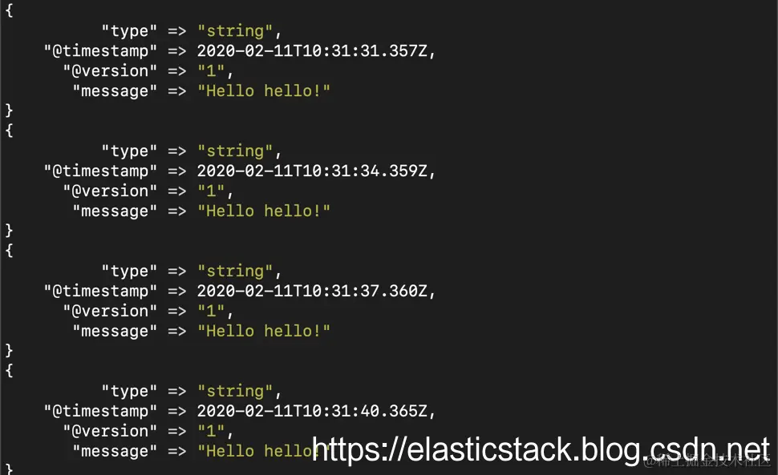Click the opening brace of the fourth event
The width and height of the screenshot is (778, 475).
pos(9,371)
